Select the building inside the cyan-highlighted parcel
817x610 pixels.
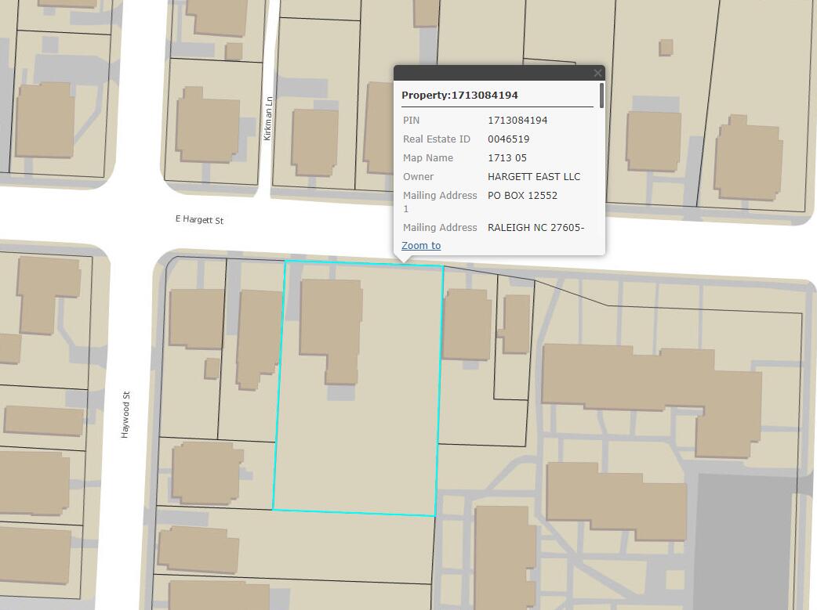329,321
